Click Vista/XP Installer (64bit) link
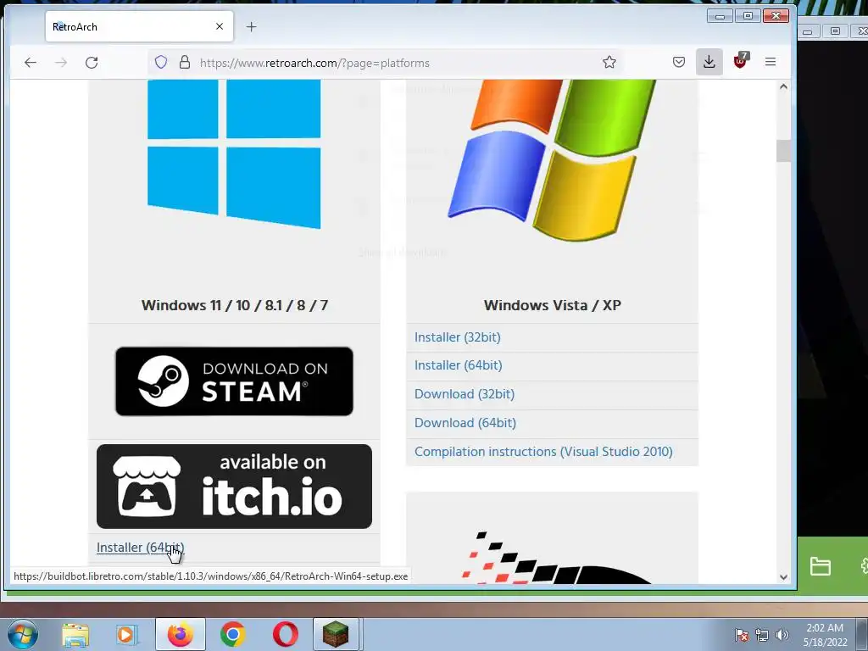The height and width of the screenshot is (651, 868). (458, 365)
